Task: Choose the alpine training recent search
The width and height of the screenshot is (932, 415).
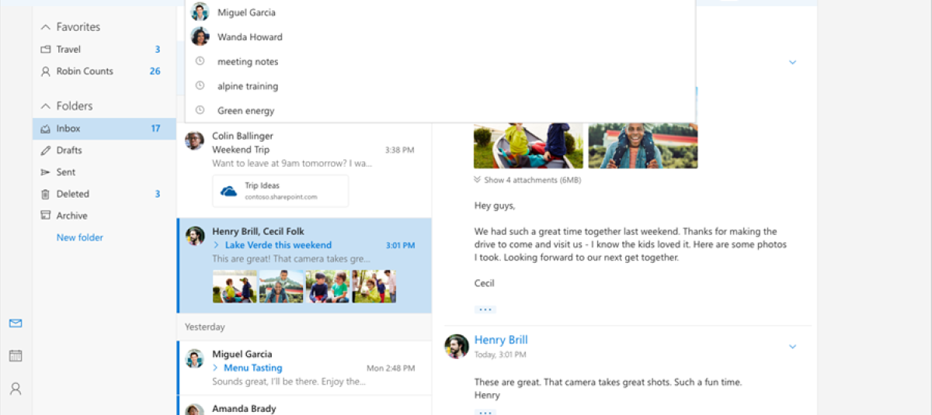Action: (x=247, y=86)
